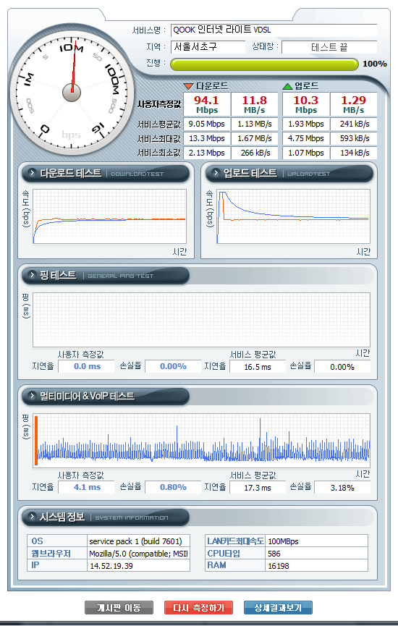Click the 593 kB/s upload maximum cell

tap(354, 138)
